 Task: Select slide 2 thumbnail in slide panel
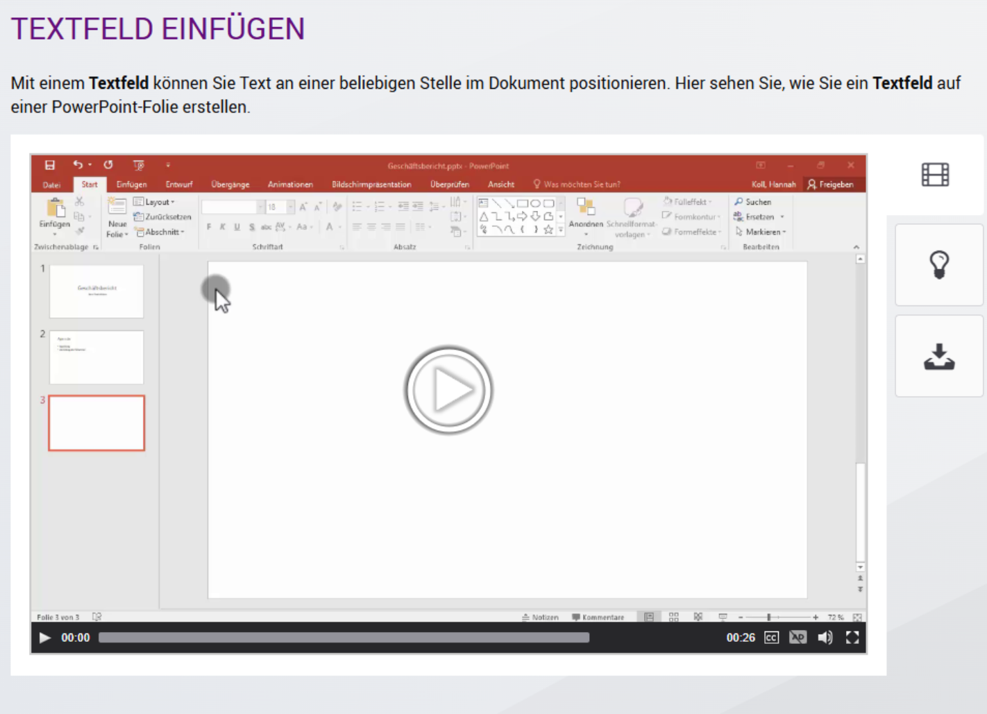[x=96, y=357]
